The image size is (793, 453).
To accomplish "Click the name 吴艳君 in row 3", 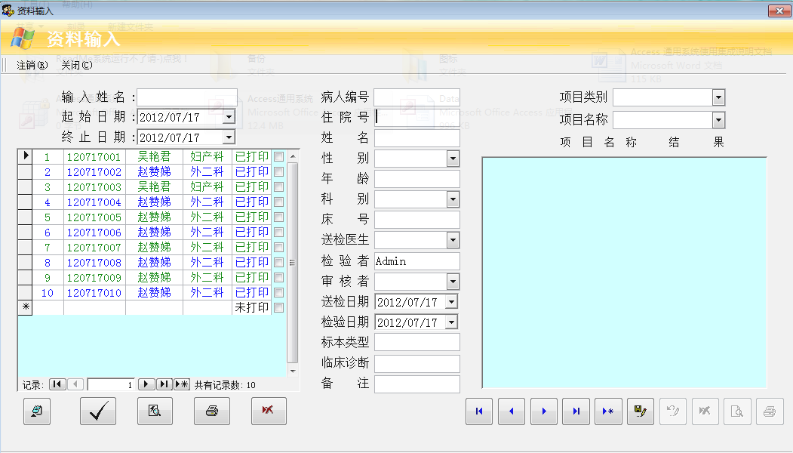I will point(154,187).
